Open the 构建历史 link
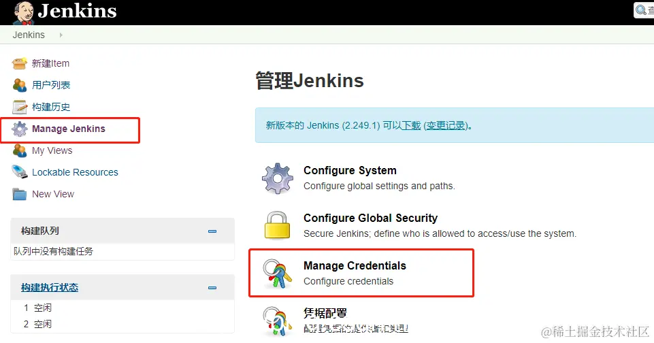The height and width of the screenshot is (343, 654). point(51,107)
